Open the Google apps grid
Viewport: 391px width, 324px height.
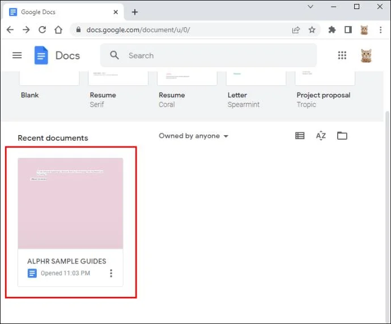coord(342,55)
